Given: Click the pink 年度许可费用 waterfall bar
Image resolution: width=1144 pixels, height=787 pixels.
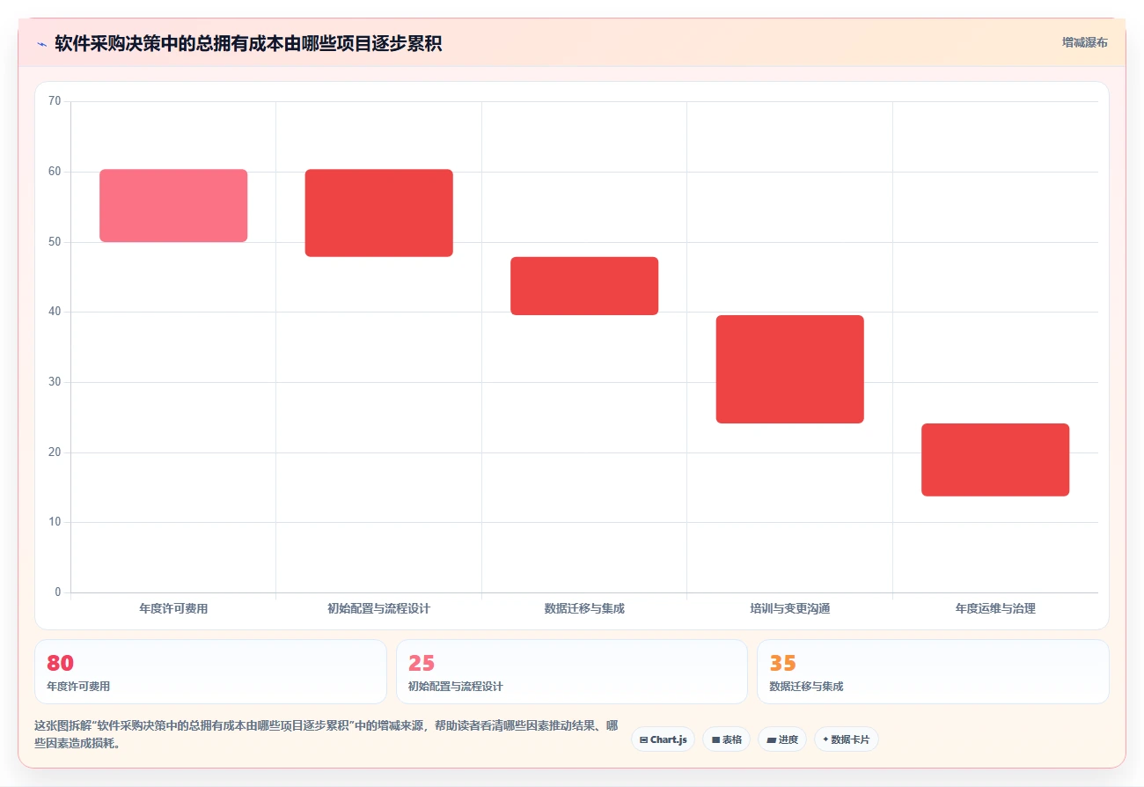Looking at the screenshot, I should [x=173, y=205].
